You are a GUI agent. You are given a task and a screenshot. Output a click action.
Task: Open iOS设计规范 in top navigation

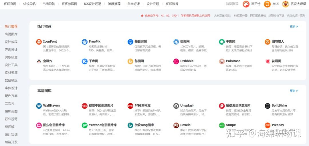pos(93,4)
